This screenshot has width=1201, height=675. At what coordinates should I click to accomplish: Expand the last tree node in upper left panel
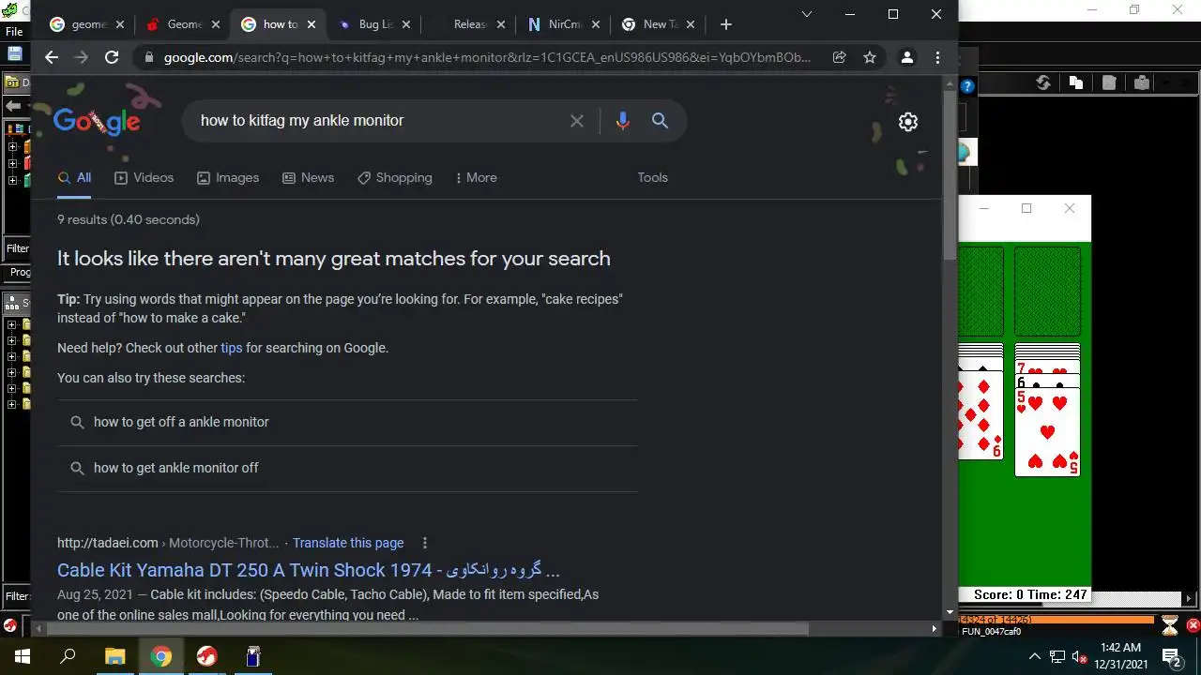(x=12, y=180)
